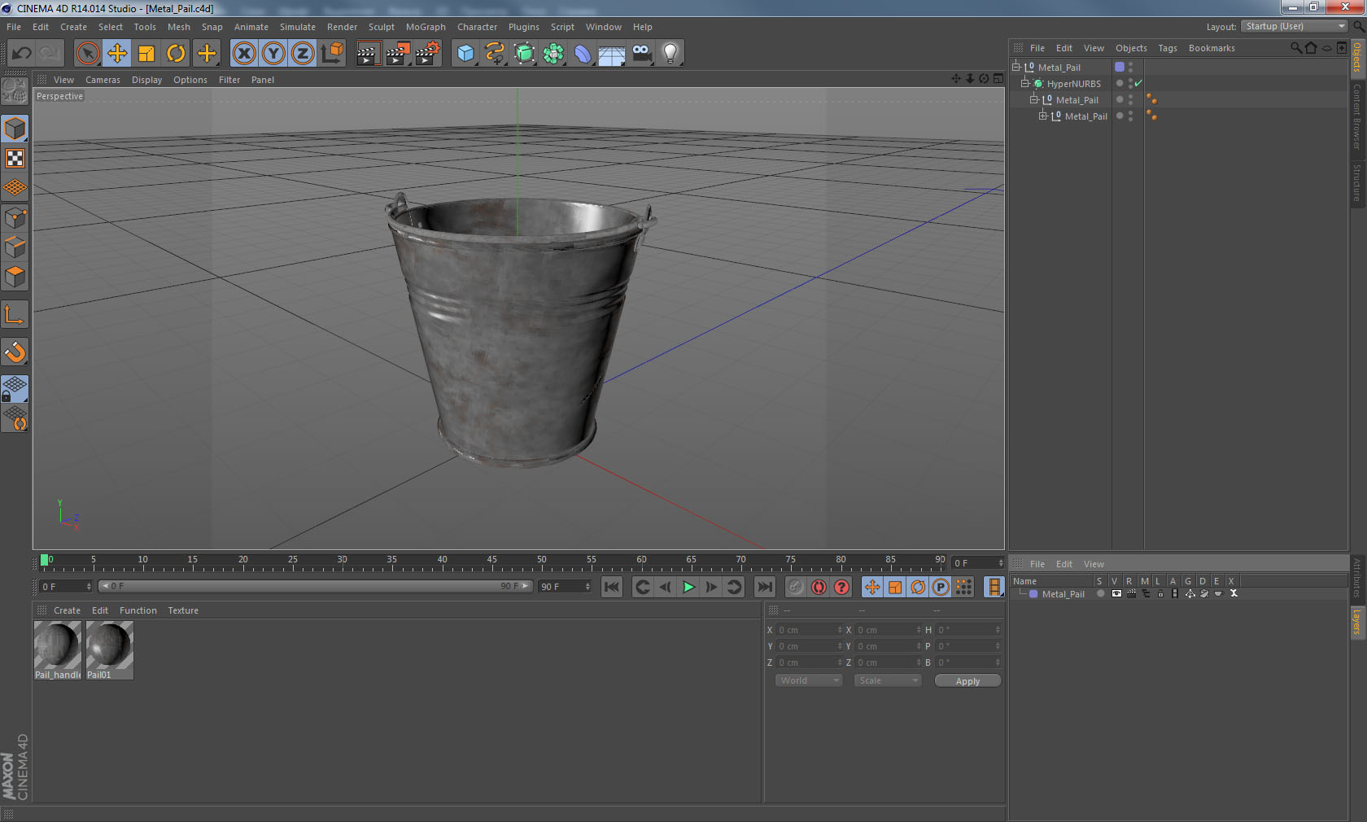Switch to the Content Browser side tab
Viewport: 1367px width, 822px height.
pyautogui.click(x=1357, y=116)
